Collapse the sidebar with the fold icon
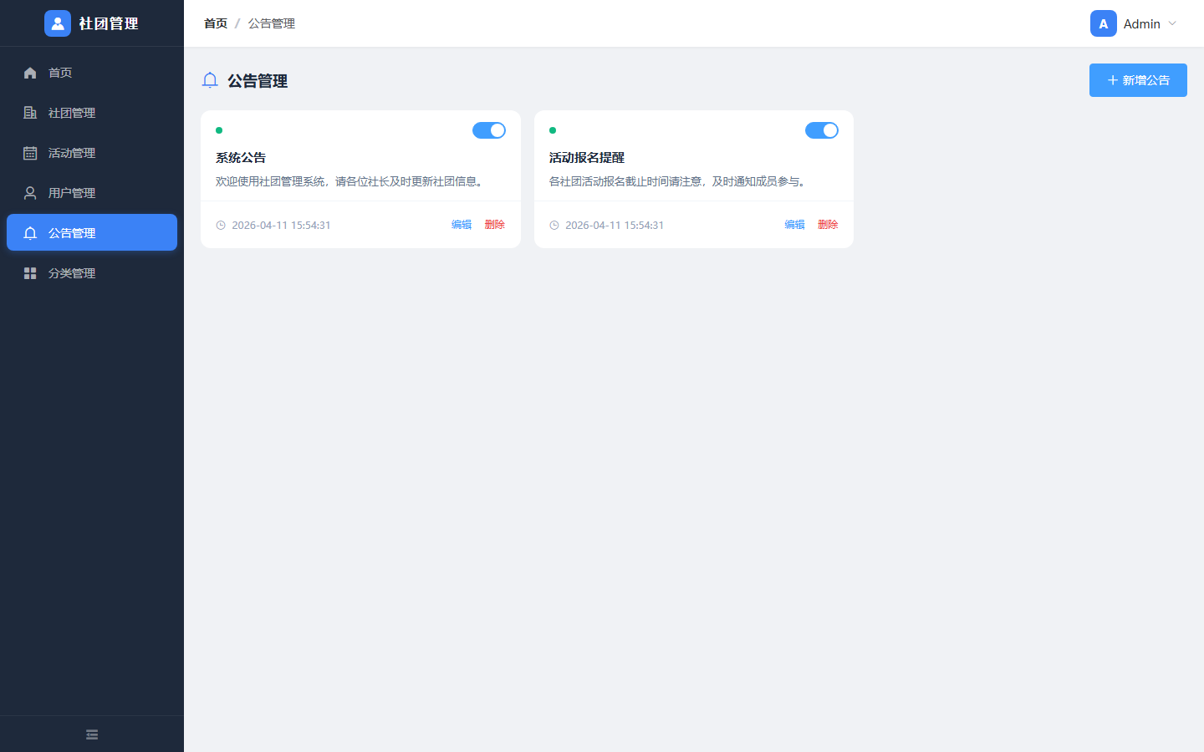Image resolution: width=1204 pixels, height=752 pixels. (92, 734)
